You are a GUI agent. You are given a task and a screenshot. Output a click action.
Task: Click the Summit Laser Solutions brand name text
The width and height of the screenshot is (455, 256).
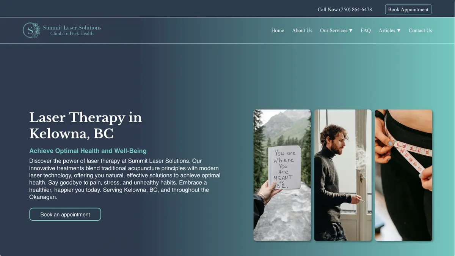pos(72,28)
